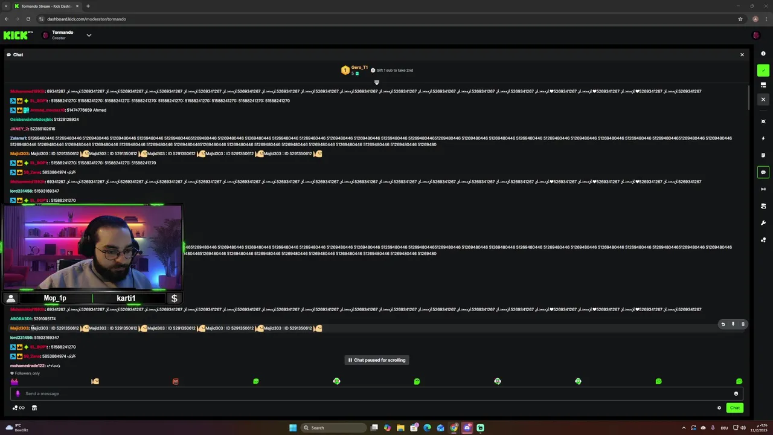773x435 pixels.
Task: Click Gero_T1 top gifter leaderboard entry
Action: (x=354, y=70)
